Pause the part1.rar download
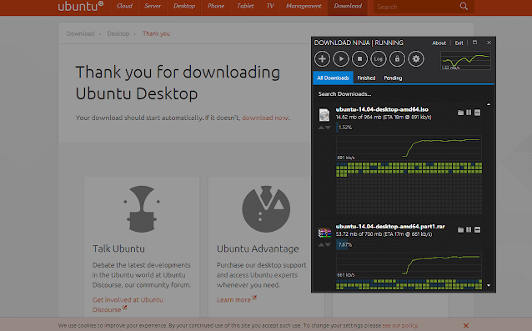The width and height of the screenshot is (532, 331). [x=469, y=230]
